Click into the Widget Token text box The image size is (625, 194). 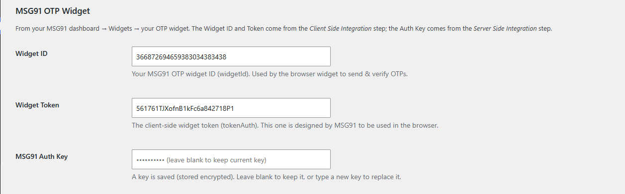tap(231, 108)
